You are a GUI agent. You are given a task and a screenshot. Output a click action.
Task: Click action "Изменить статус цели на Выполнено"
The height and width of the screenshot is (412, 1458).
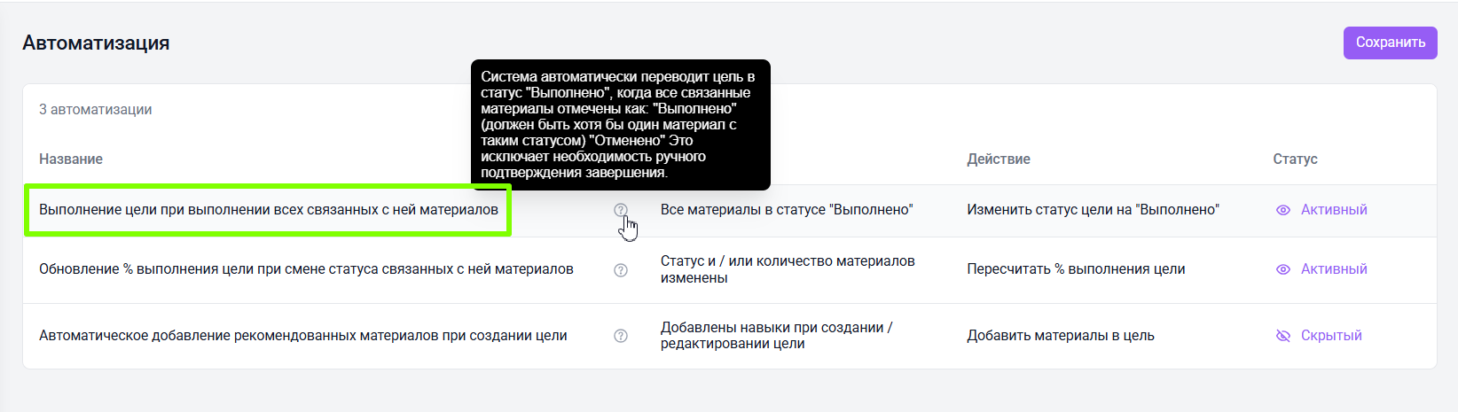(x=1093, y=210)
